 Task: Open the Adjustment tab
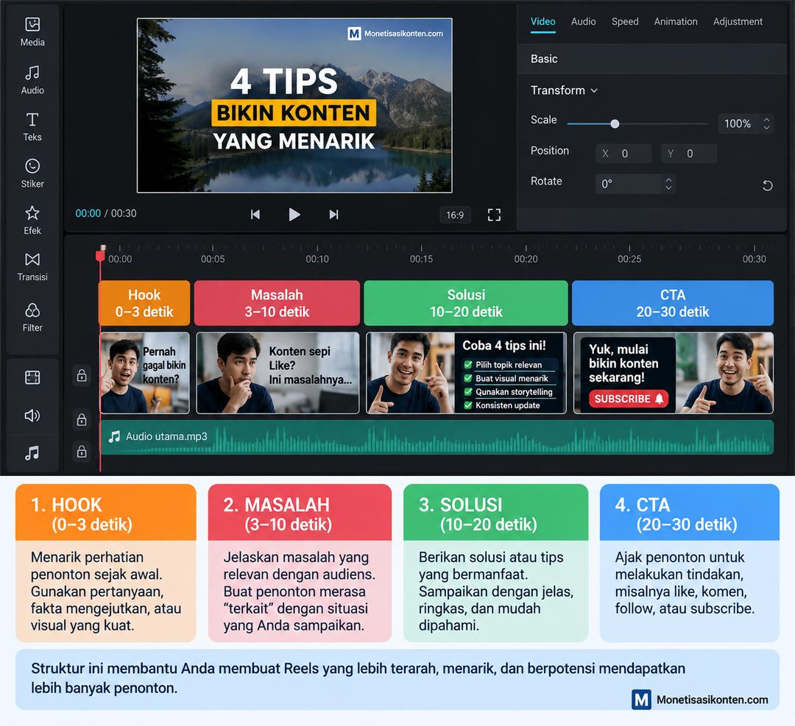(738, 22)
